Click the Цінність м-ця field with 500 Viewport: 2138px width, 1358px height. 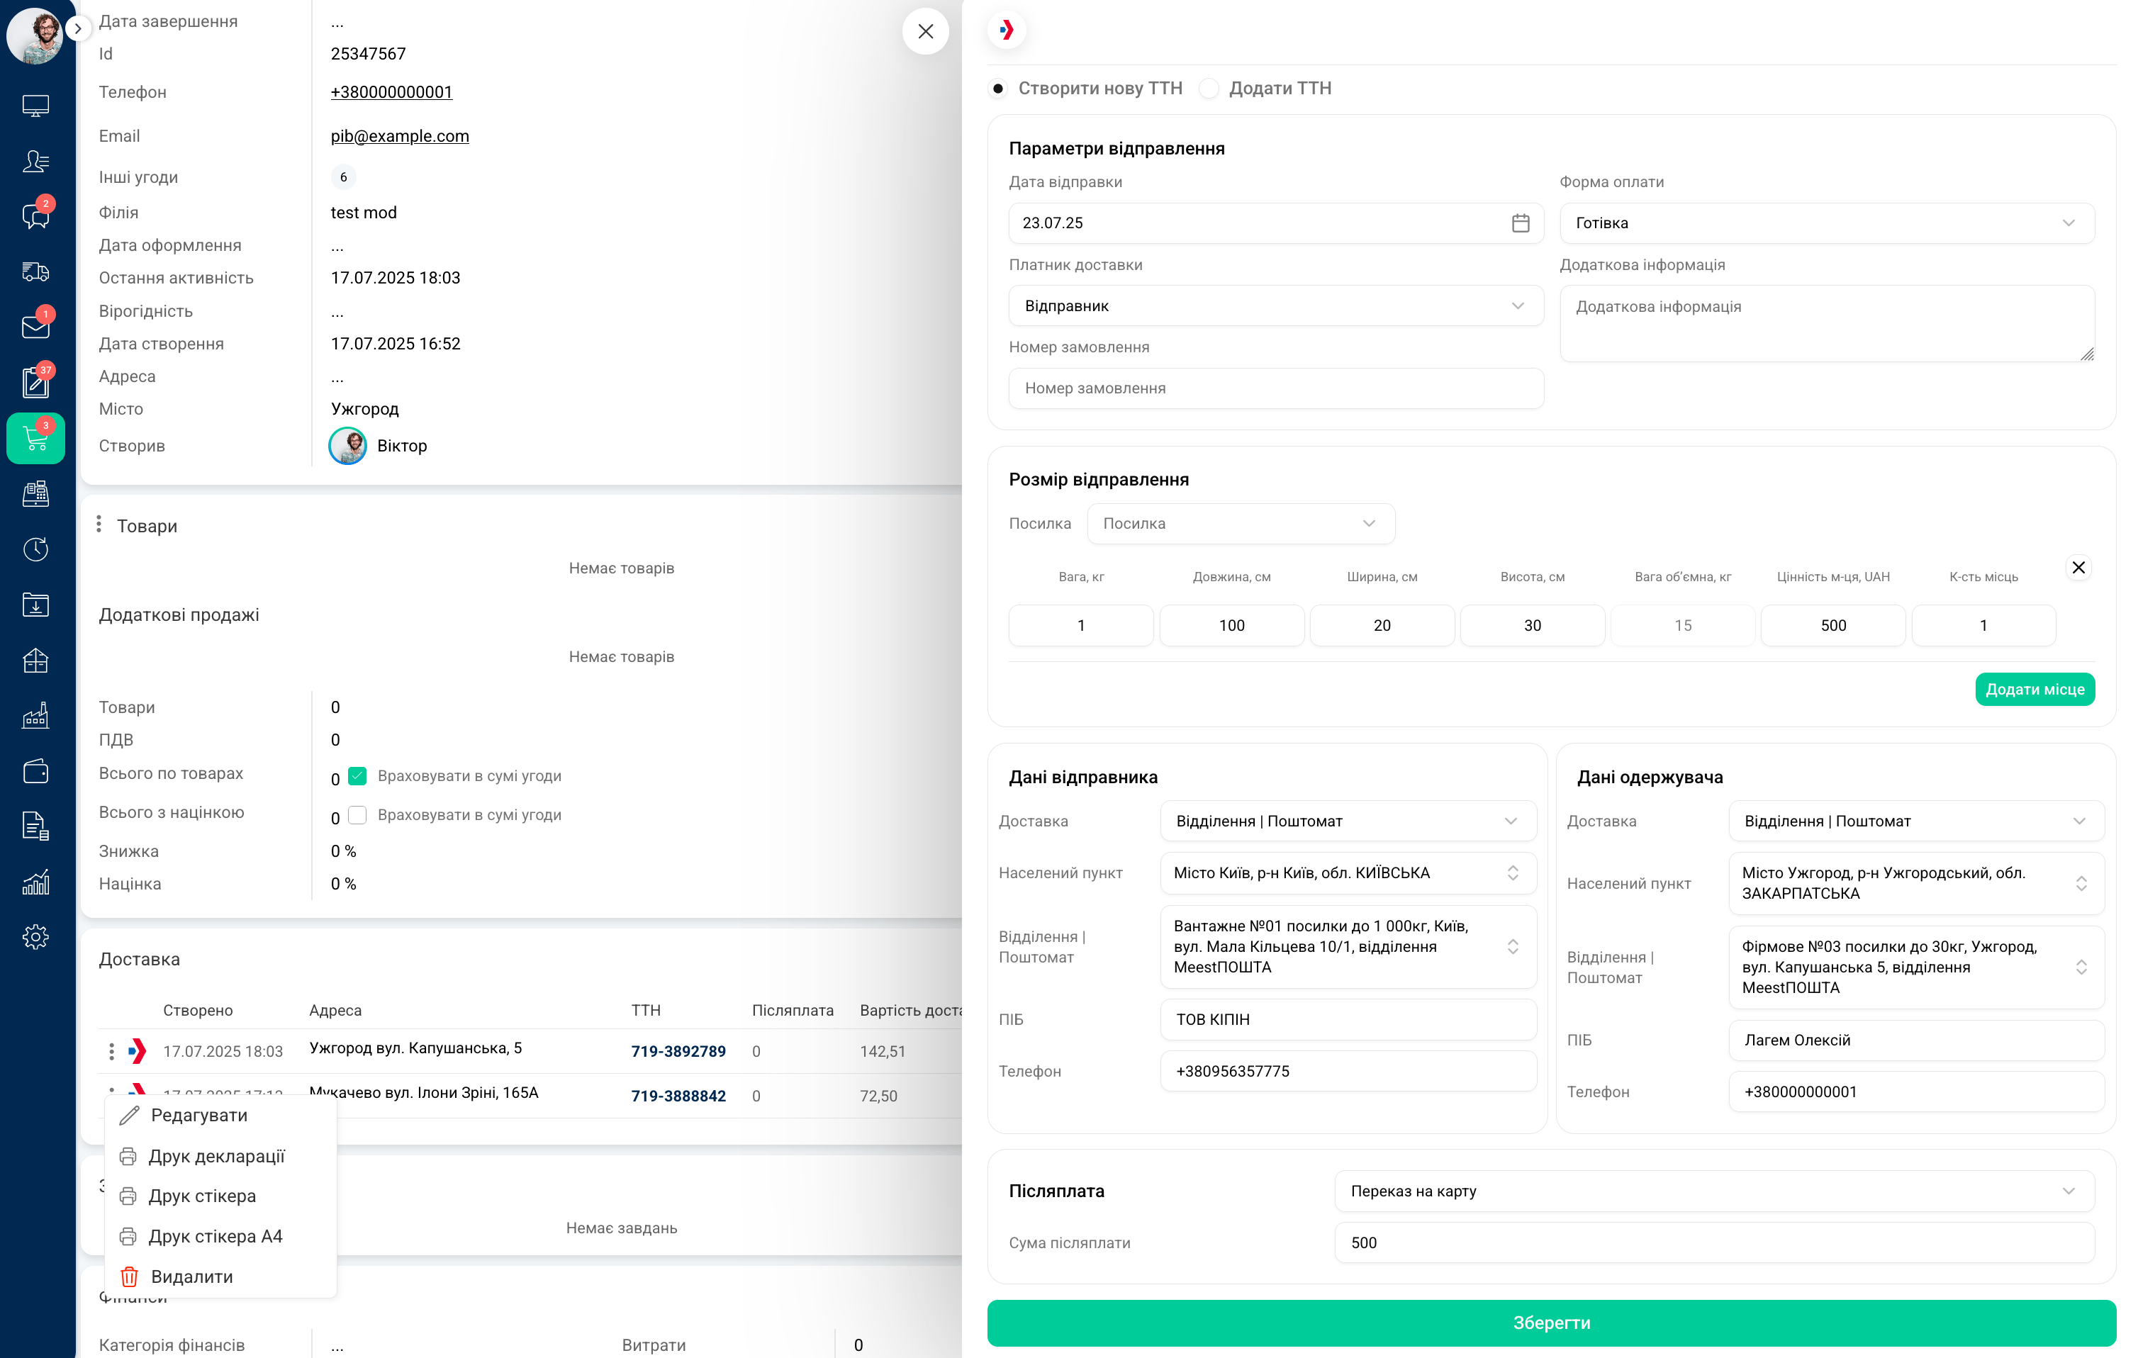(x=1832, y=626)
